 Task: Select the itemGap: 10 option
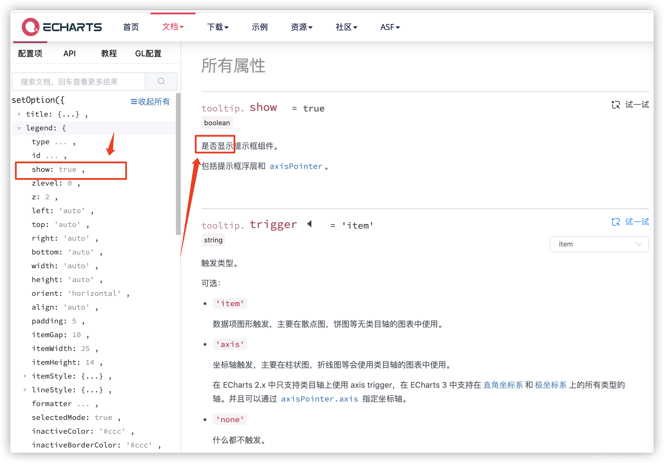[x=60, y=335]
